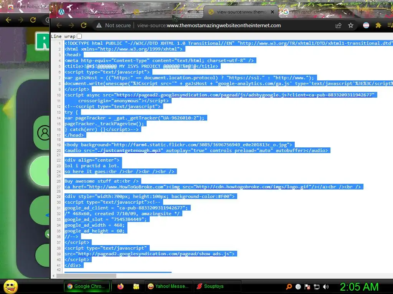This screenshot has height=294, width=393.
Task: Open the adsbygoogle.js script link
Action: [245, 95]
